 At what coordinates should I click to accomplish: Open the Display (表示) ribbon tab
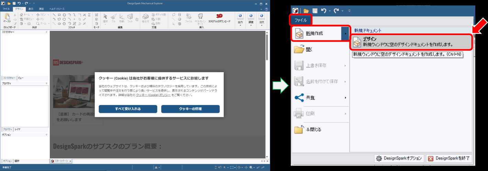[31, 9]
